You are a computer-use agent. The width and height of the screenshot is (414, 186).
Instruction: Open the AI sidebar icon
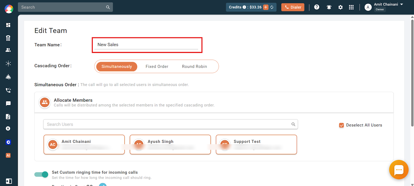click(8, 155)
